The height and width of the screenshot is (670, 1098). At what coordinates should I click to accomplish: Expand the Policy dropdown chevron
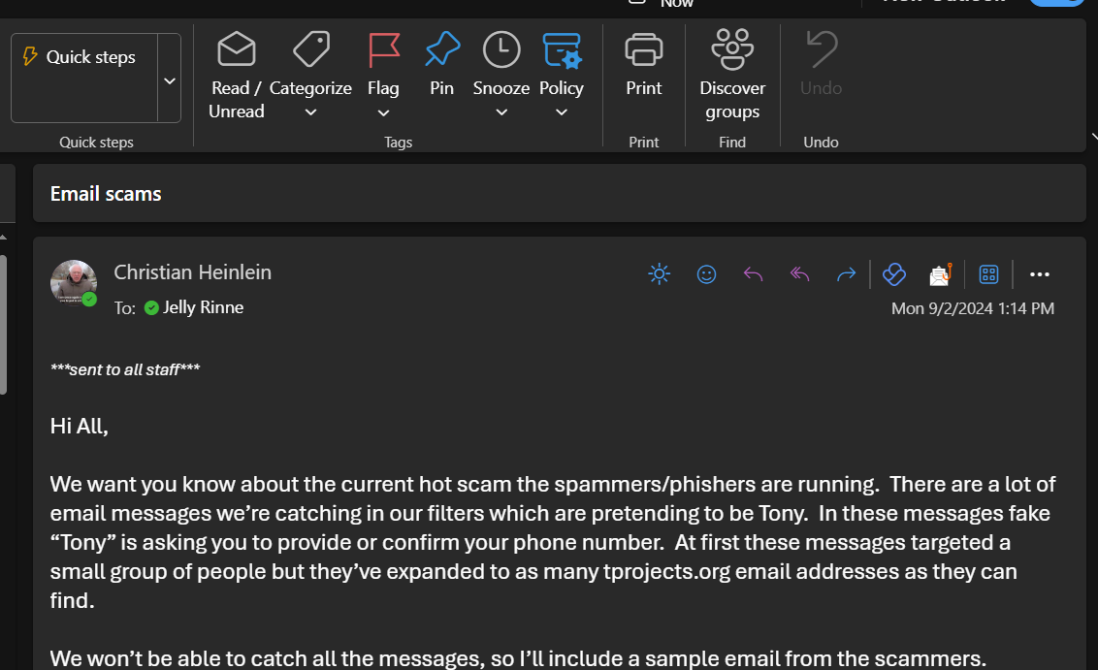pos(562,112)
